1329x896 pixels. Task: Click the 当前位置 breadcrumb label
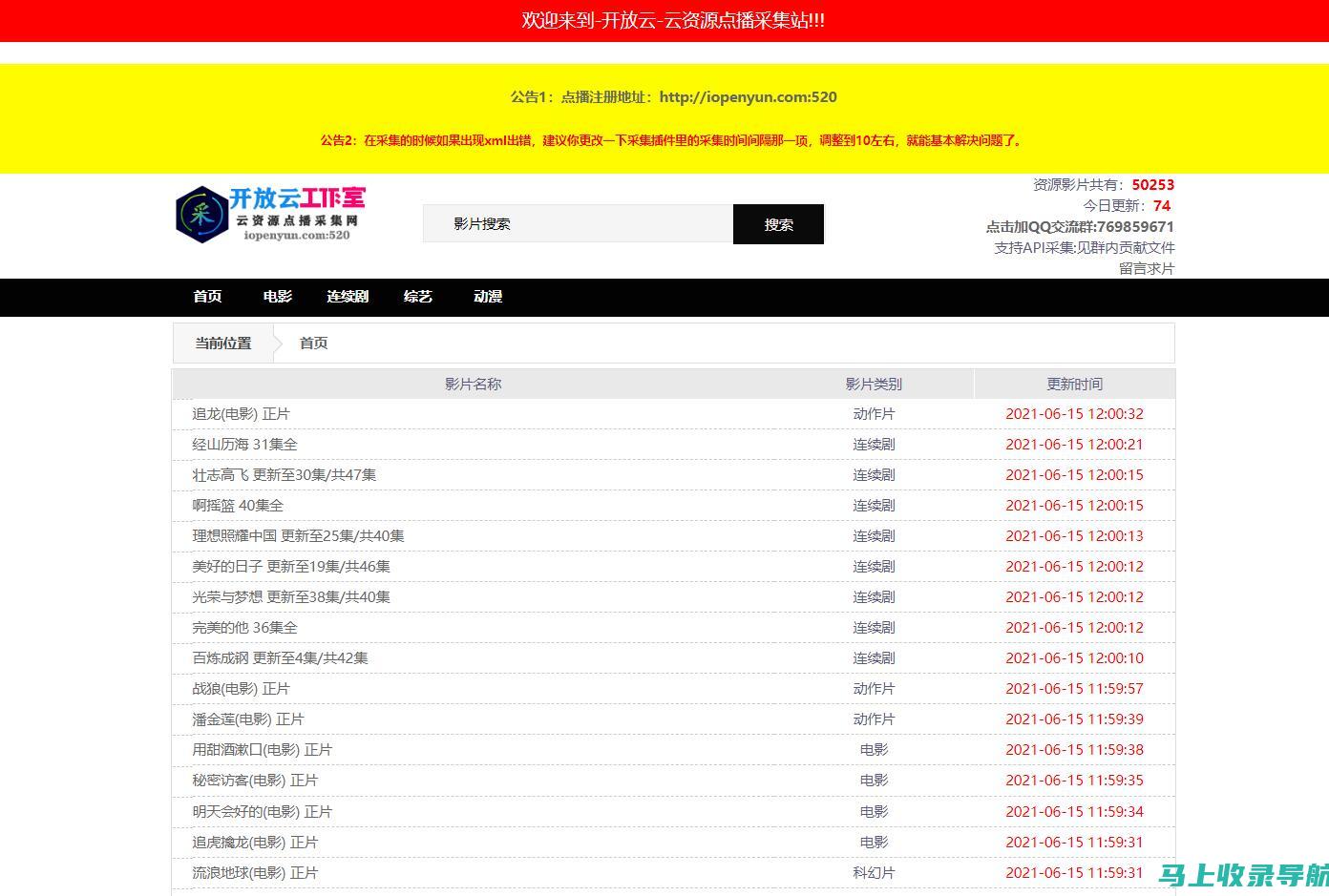(x=223, y=344)
